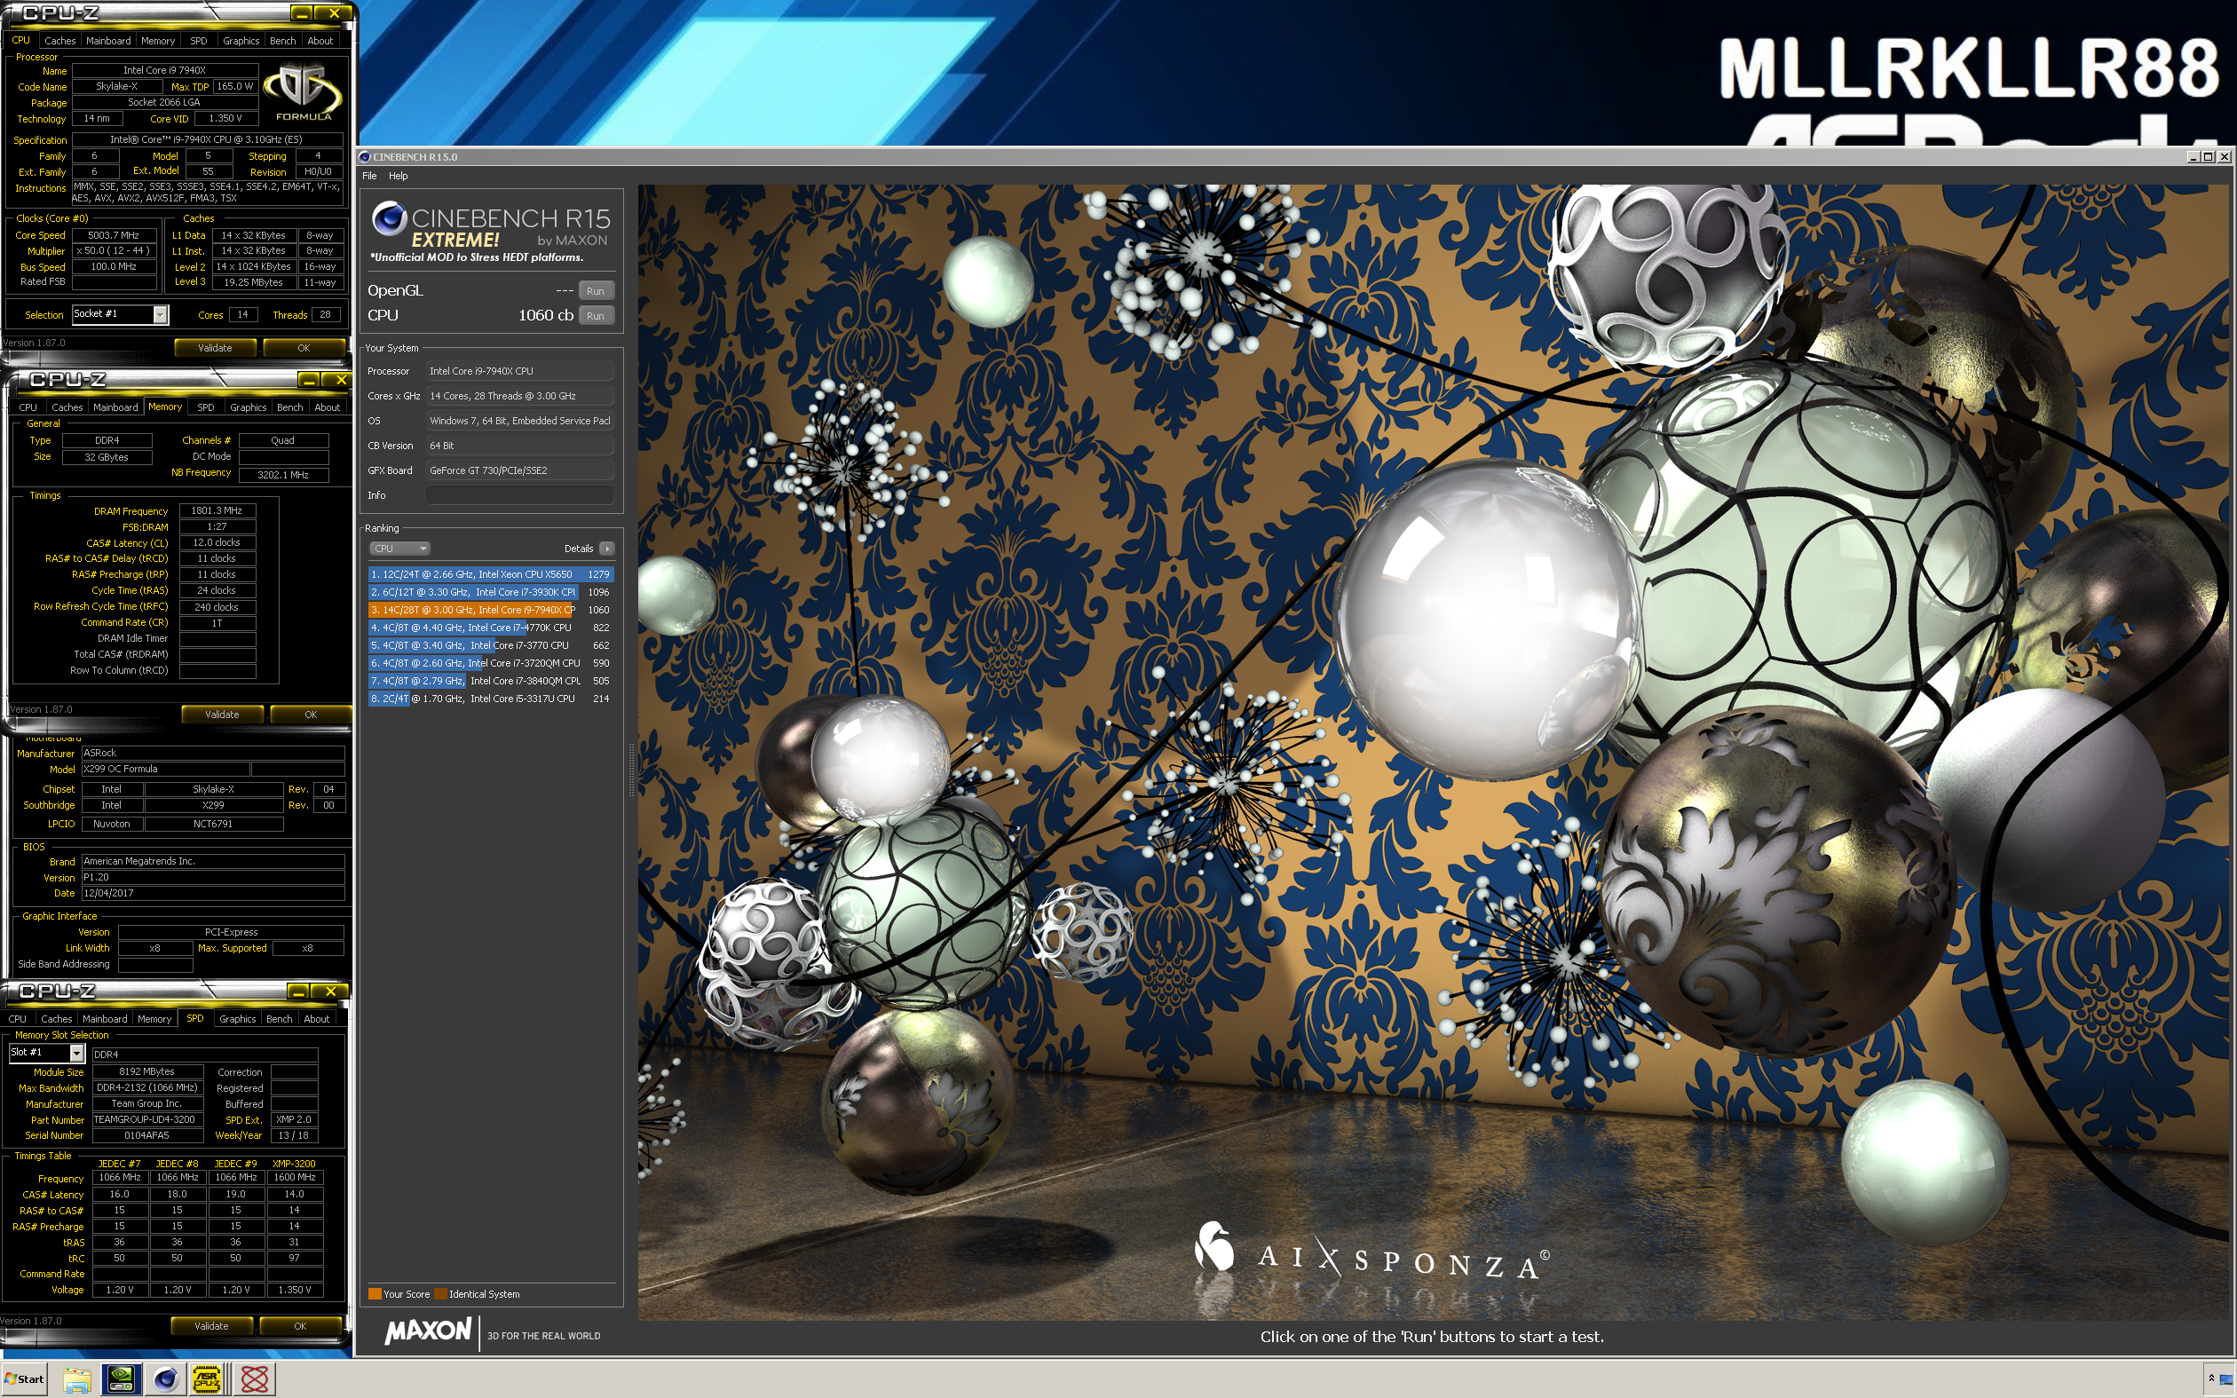The image size is (2237, 1398).
Task: Switch to Caches tab in top CPU-Z window
Action: (60, 41)
